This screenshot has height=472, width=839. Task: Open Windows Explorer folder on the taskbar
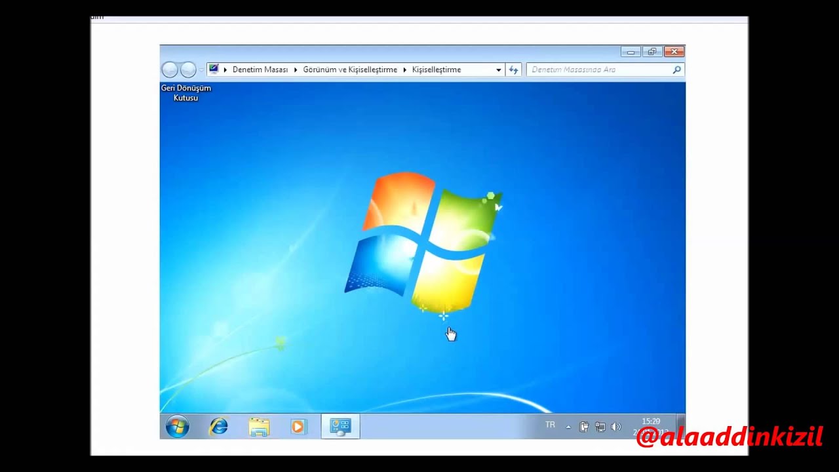tap(259, 427)
